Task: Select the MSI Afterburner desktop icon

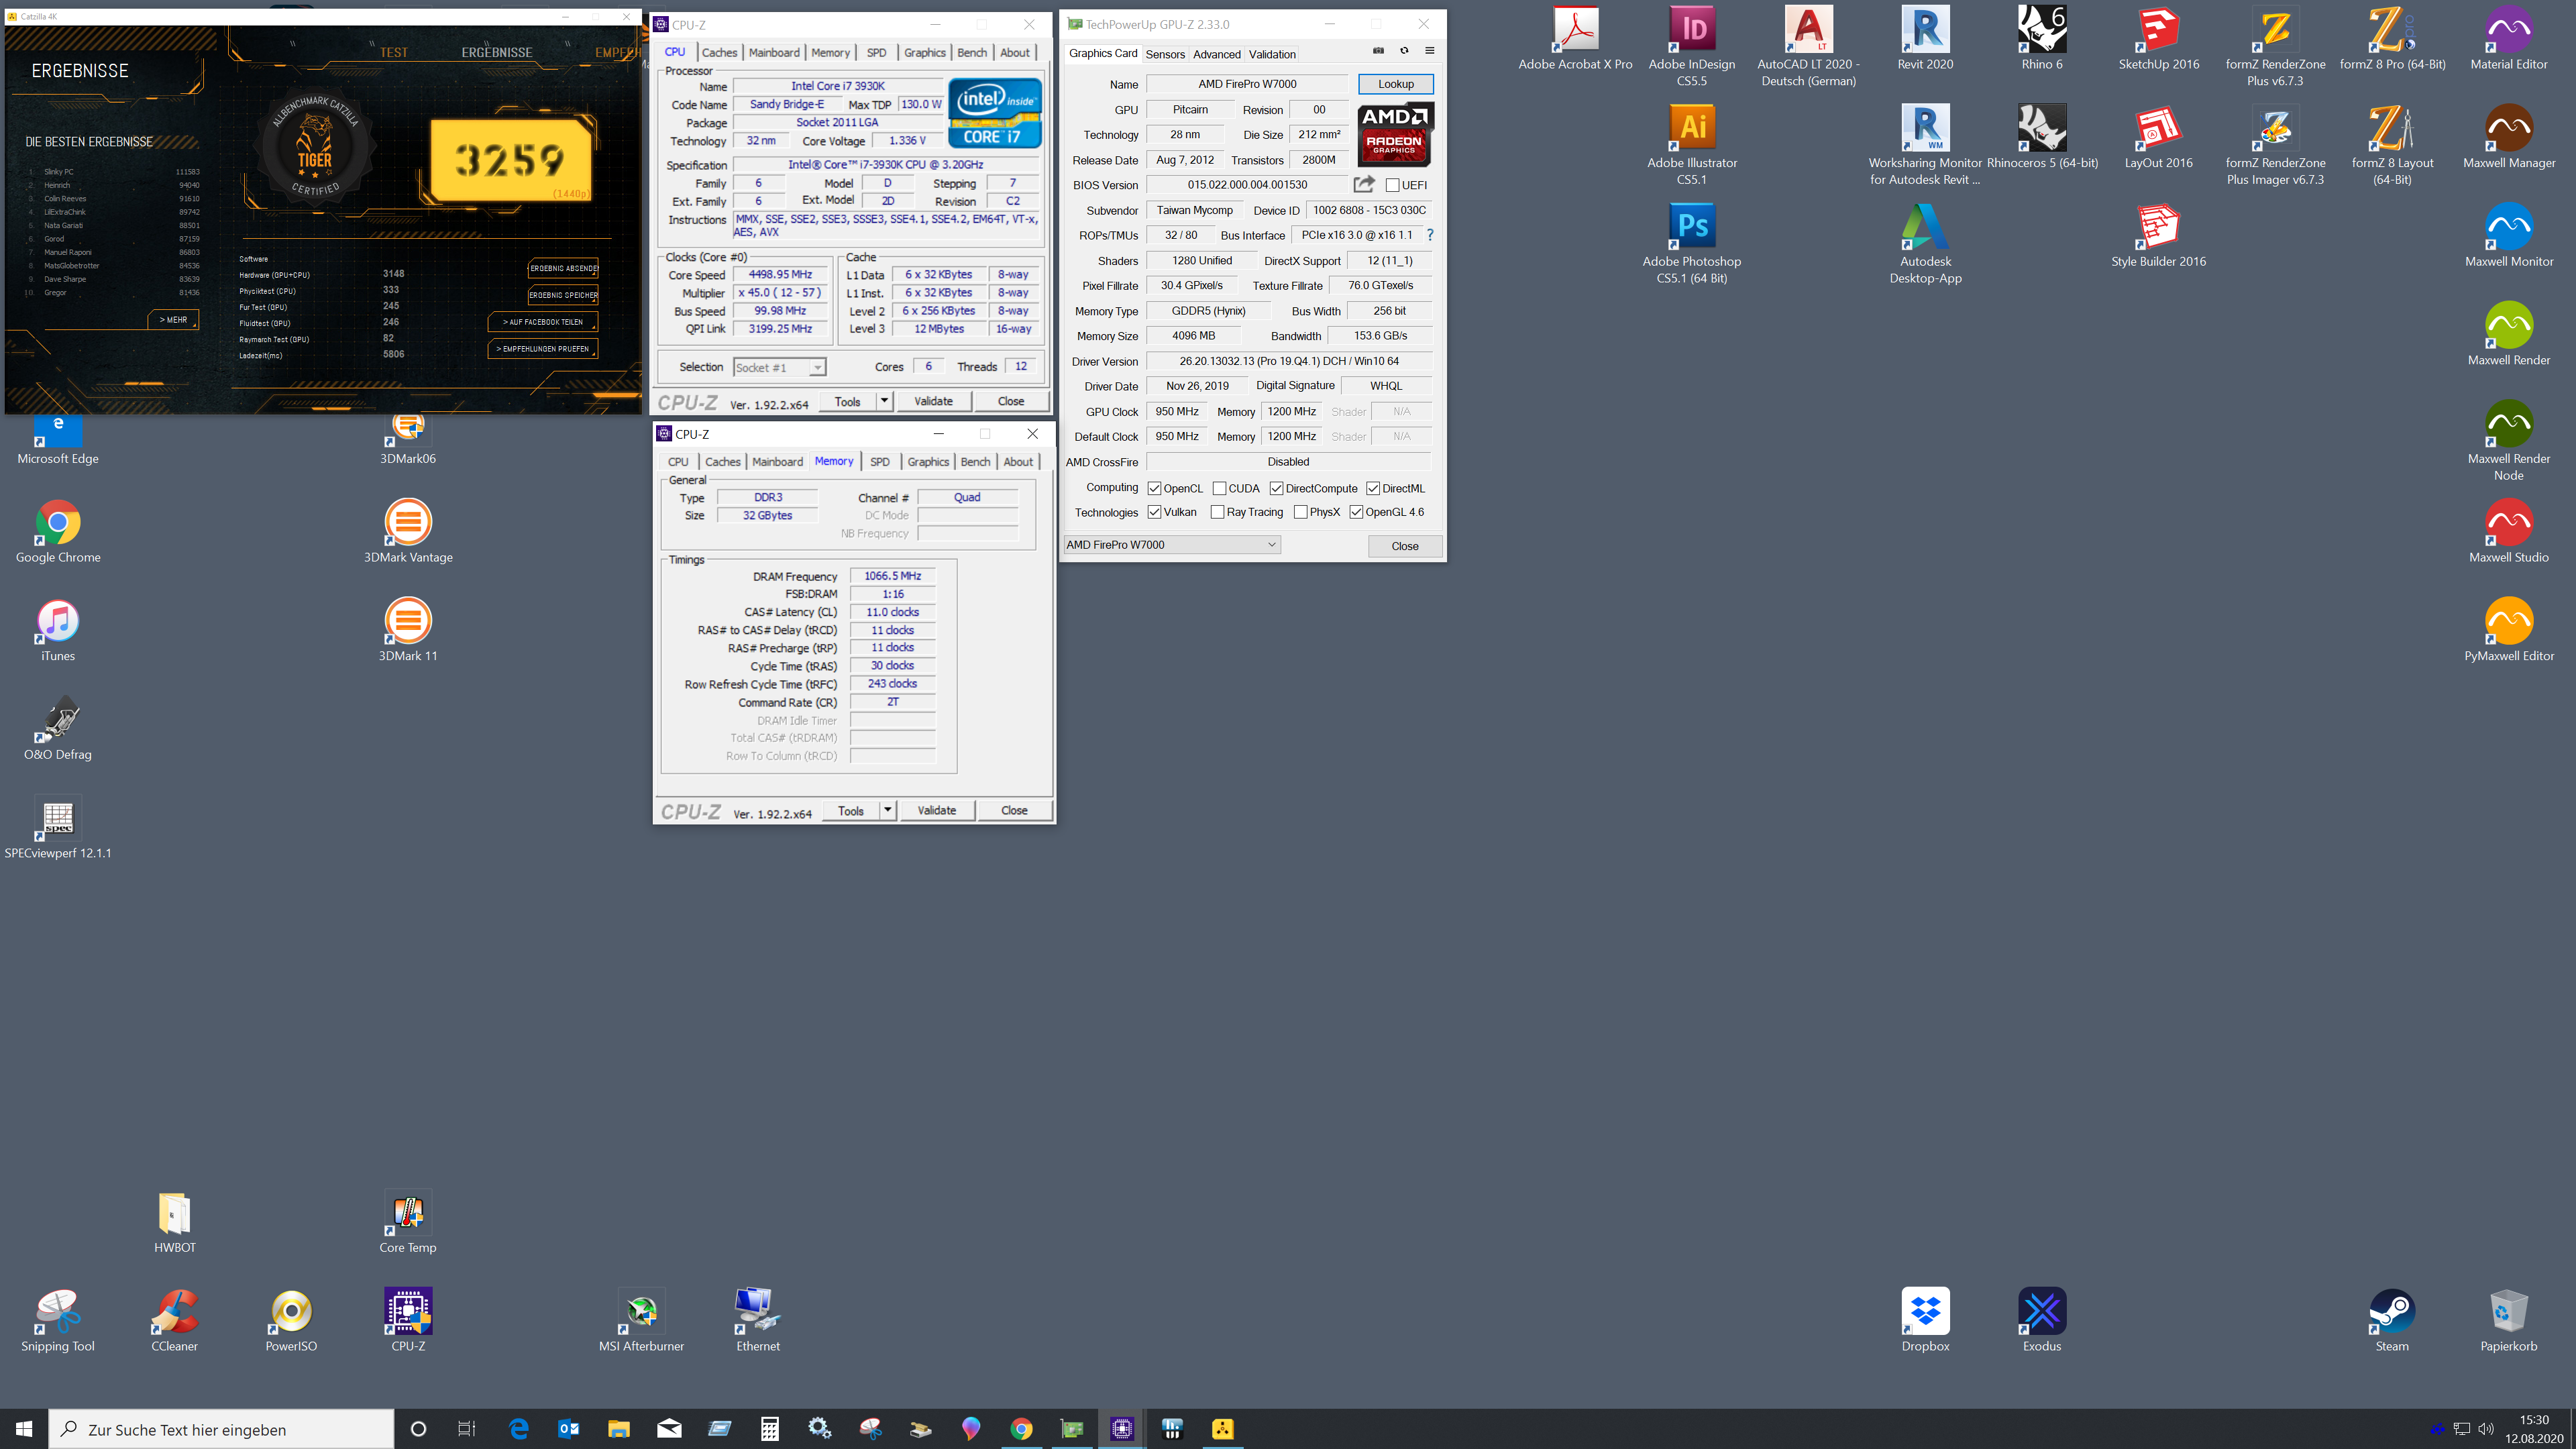Action: (x=641, y=1321)
